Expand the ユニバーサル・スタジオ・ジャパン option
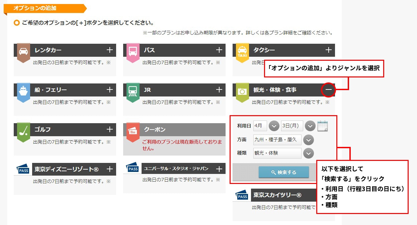Image resolution: width=417 pixels, height=225 pixels. (219, 169)
